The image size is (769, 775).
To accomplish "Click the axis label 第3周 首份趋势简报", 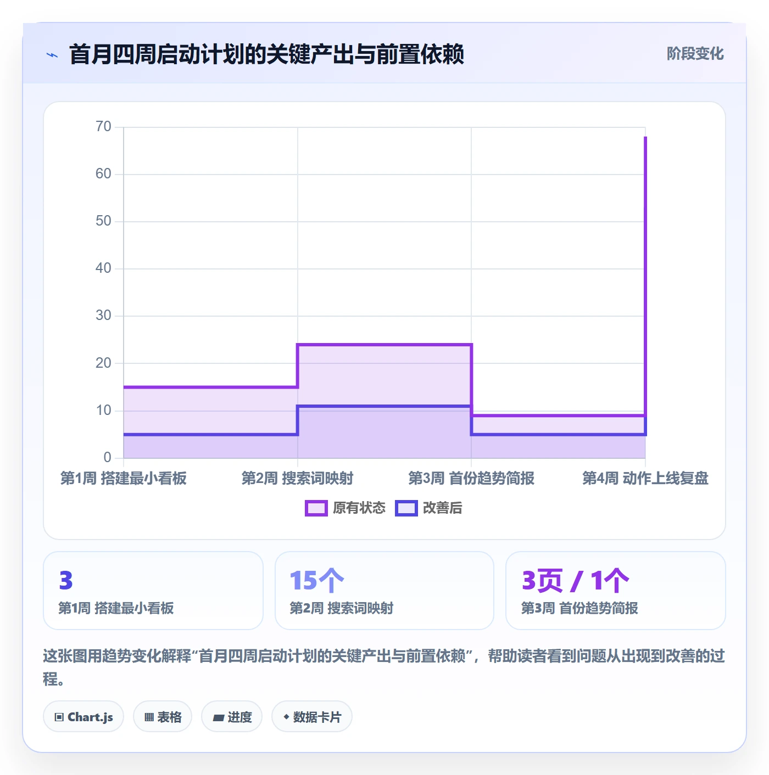I will [x=471, y=479].
